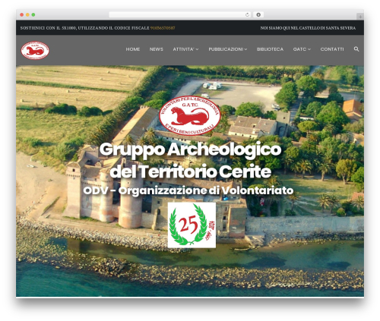The width and height of the screenshot is (380, 321).
Task: Click the 25th anniversary laurel image
Action: [192, 225]
